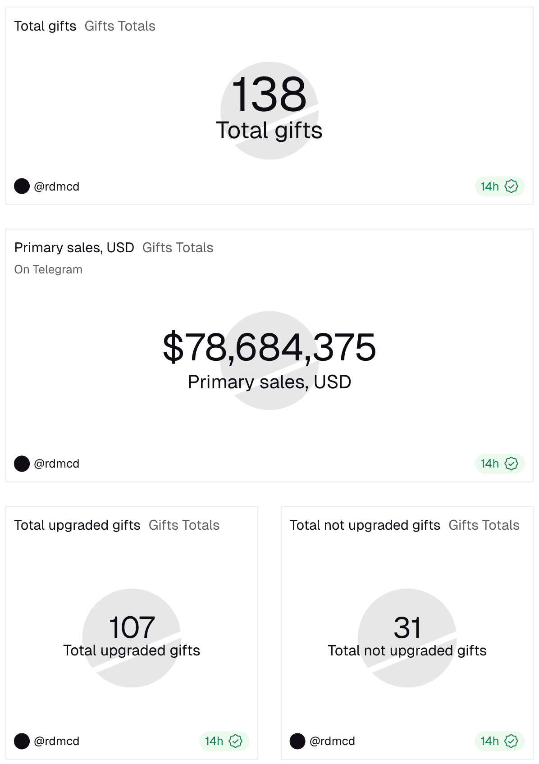
Task: Click the verified checkmark icon in Total gifts card
Action: 511,186
